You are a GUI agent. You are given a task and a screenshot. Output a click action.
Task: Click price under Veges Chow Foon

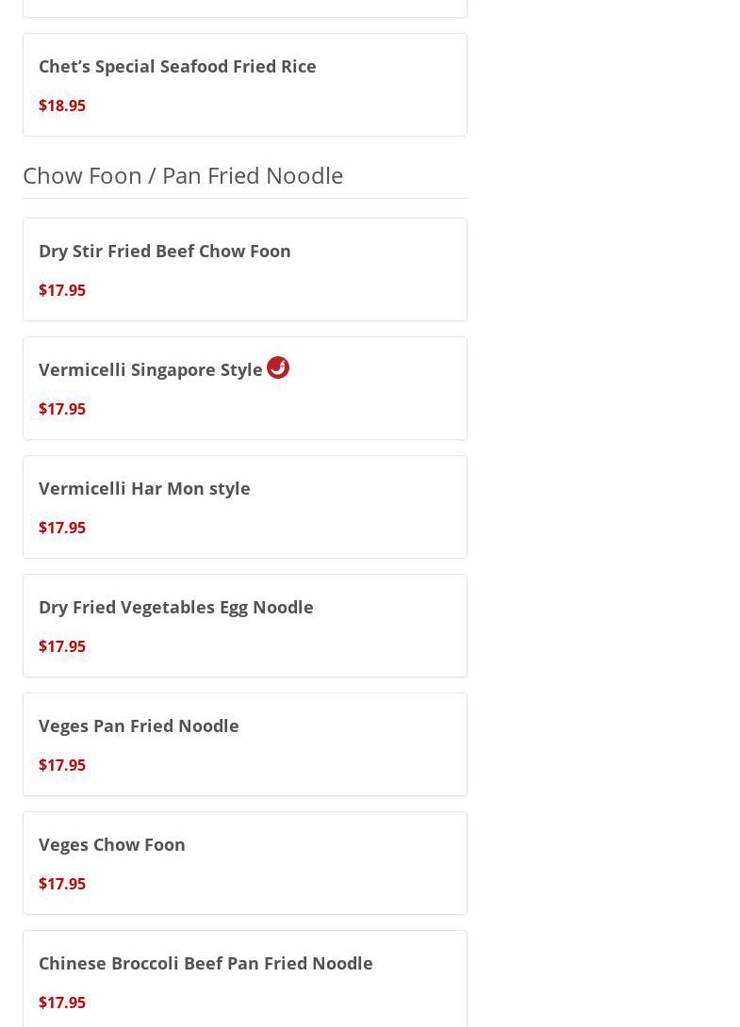click(x=62, y=884)
